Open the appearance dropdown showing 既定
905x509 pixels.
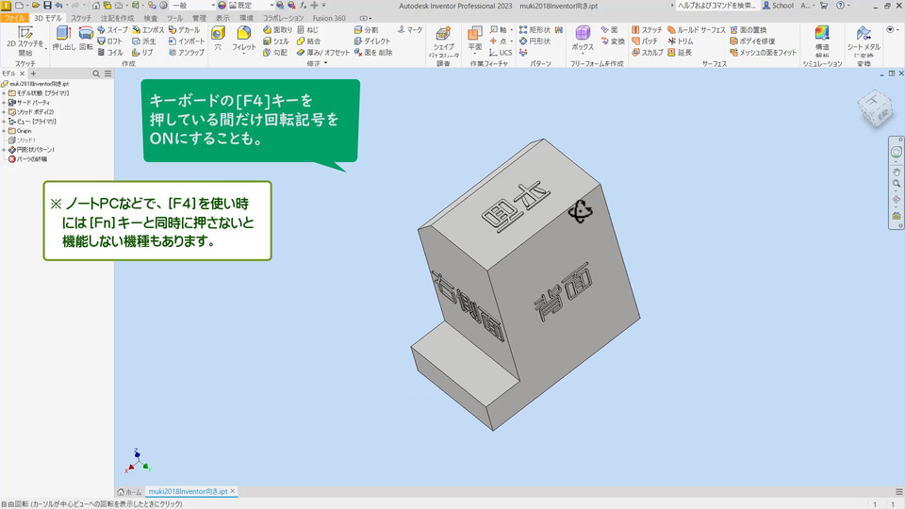pyautogui.click(x=253, y=6)
